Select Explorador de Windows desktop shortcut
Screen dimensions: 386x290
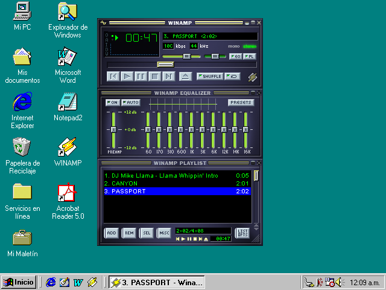pyautogui.click(x=68, y=20)
